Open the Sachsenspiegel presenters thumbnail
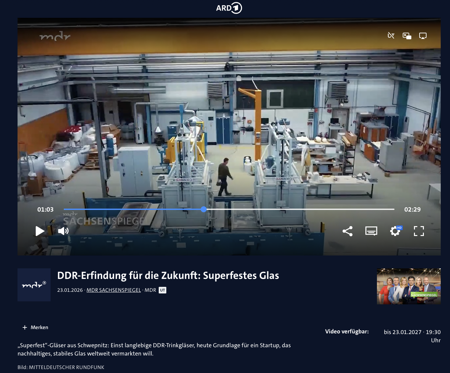The image size is (450, 373). (x=409, y=286)
